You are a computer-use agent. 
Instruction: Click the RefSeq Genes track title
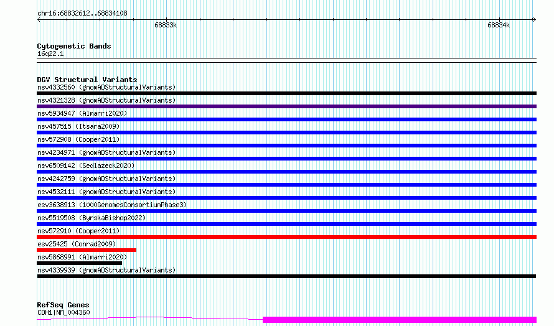click(63, 305)
